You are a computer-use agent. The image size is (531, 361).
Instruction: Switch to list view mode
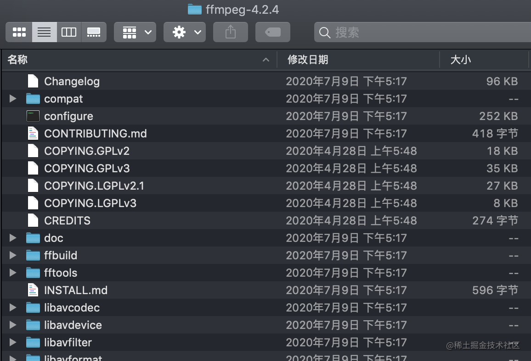[x=44, y=32]
